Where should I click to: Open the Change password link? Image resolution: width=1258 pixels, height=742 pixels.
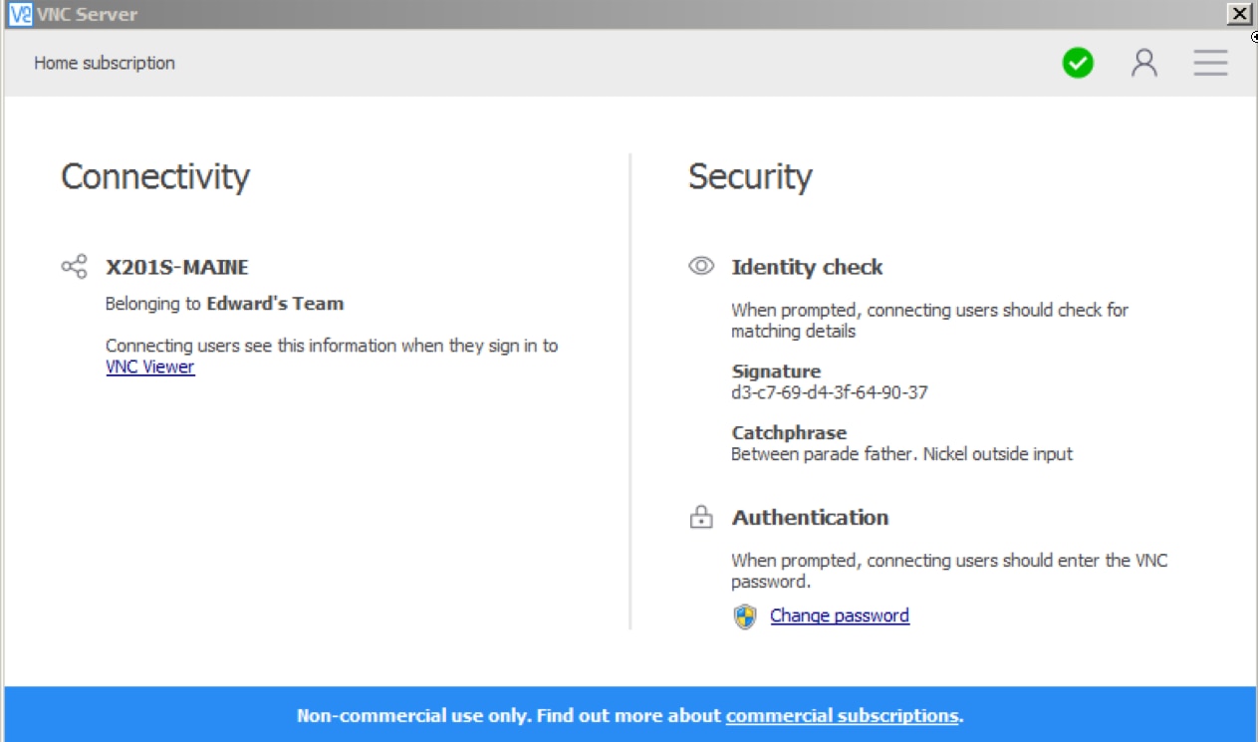(839, 615)
